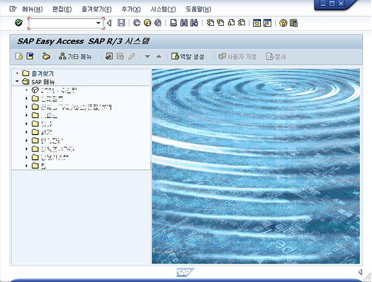Create a new session icon

[257, 23]
